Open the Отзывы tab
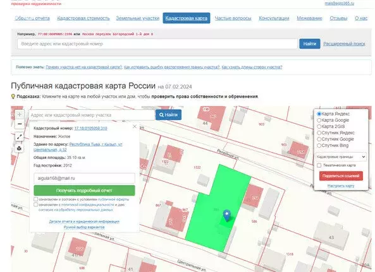Viewport: 375px width, 272px height. 338,18
